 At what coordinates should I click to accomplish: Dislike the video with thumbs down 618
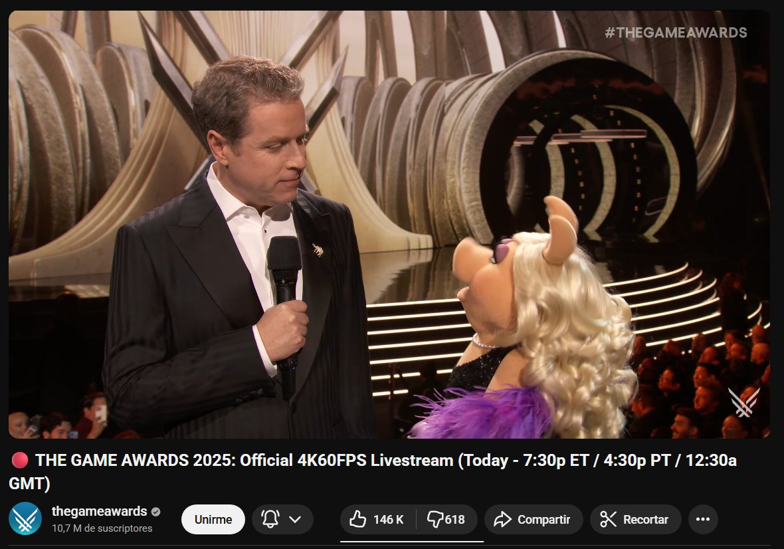[x=446, y=520]
